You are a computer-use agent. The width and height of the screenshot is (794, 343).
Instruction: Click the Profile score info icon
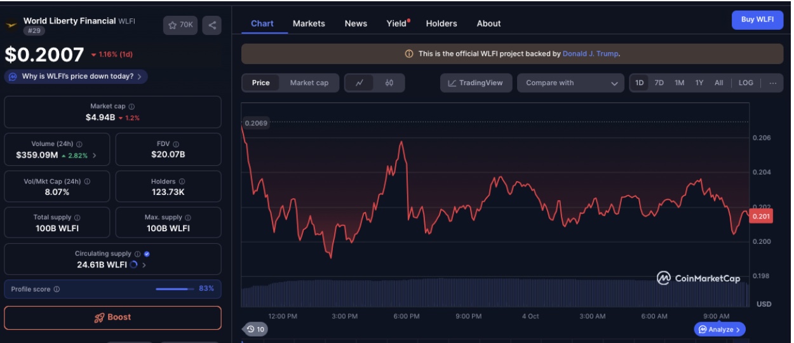(x=57, y=290)
